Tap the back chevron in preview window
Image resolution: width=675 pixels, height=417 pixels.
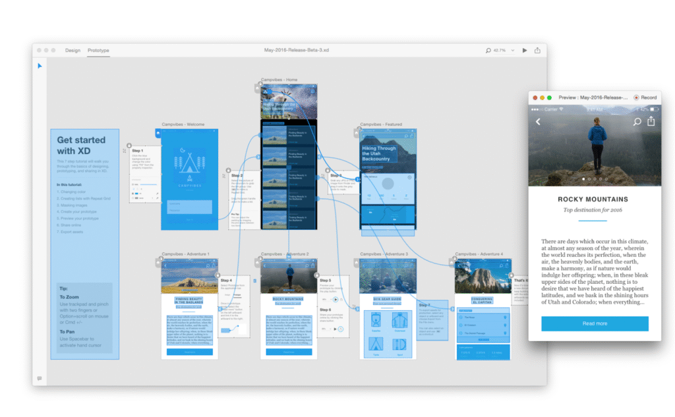(x=538, y=122)
